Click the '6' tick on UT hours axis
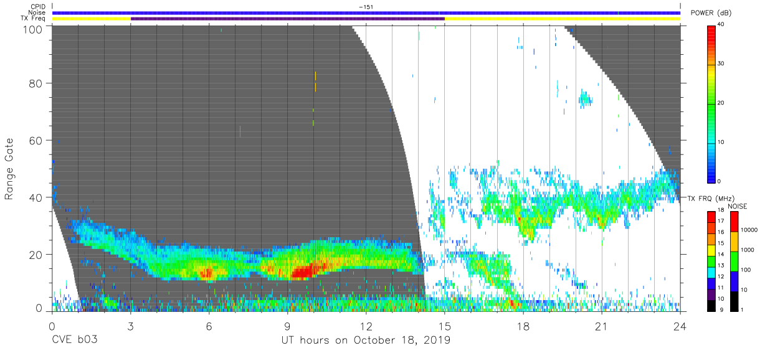This screenshot has height=353, width=765. coord(209,326)
